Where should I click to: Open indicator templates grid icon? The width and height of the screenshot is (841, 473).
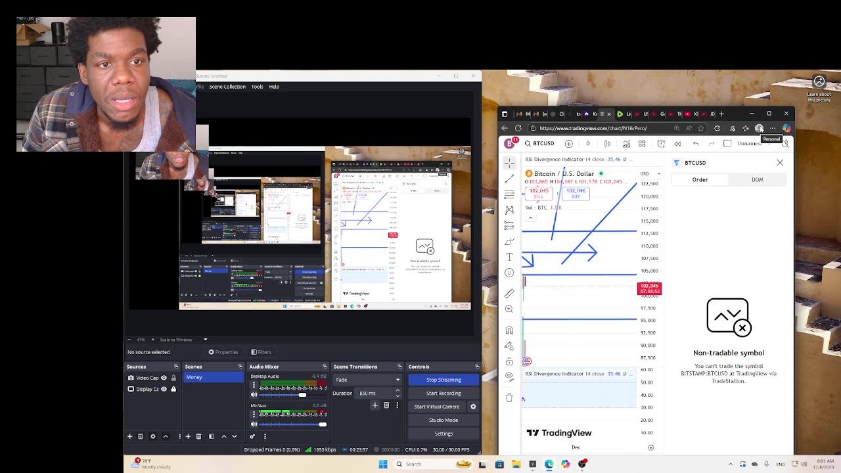pyautogui.click(x=642, y=143)
